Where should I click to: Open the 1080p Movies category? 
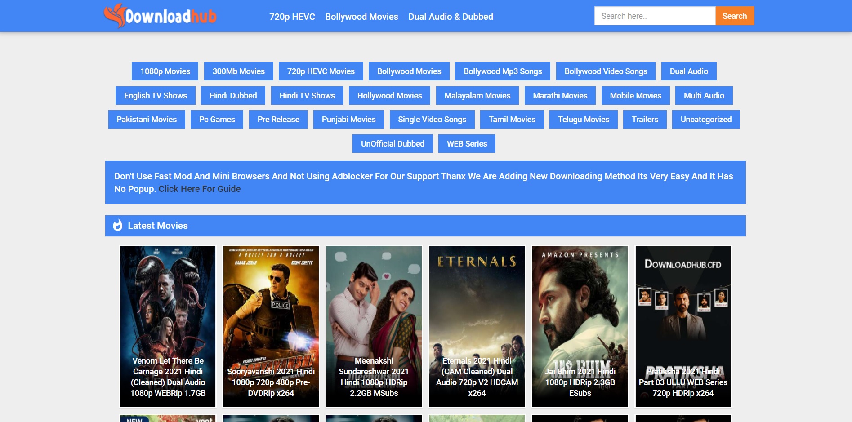tap(165, 71)
